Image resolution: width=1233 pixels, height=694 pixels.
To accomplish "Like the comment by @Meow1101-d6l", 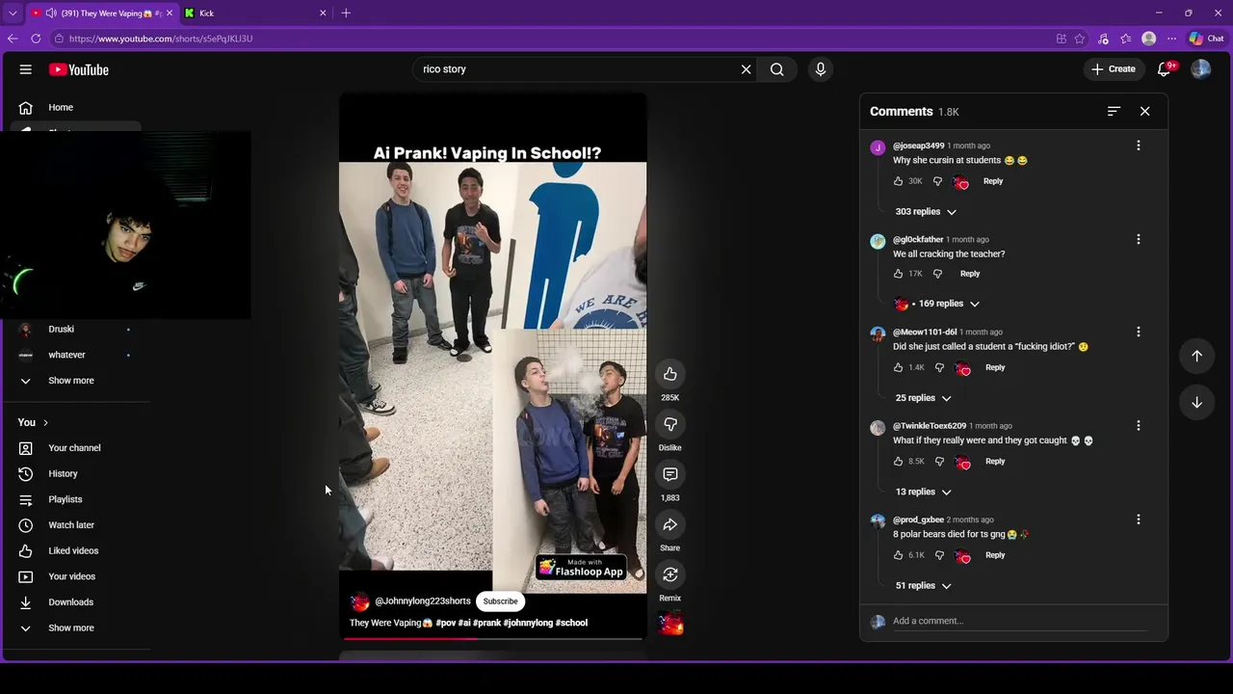I will pos(899,367).
